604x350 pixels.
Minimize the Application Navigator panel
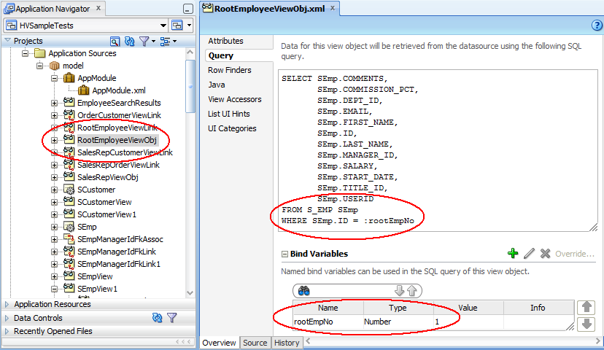187,9
